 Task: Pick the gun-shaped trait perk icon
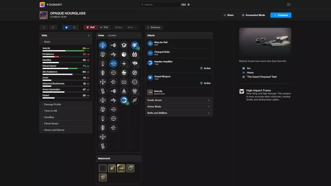(135, 63)
